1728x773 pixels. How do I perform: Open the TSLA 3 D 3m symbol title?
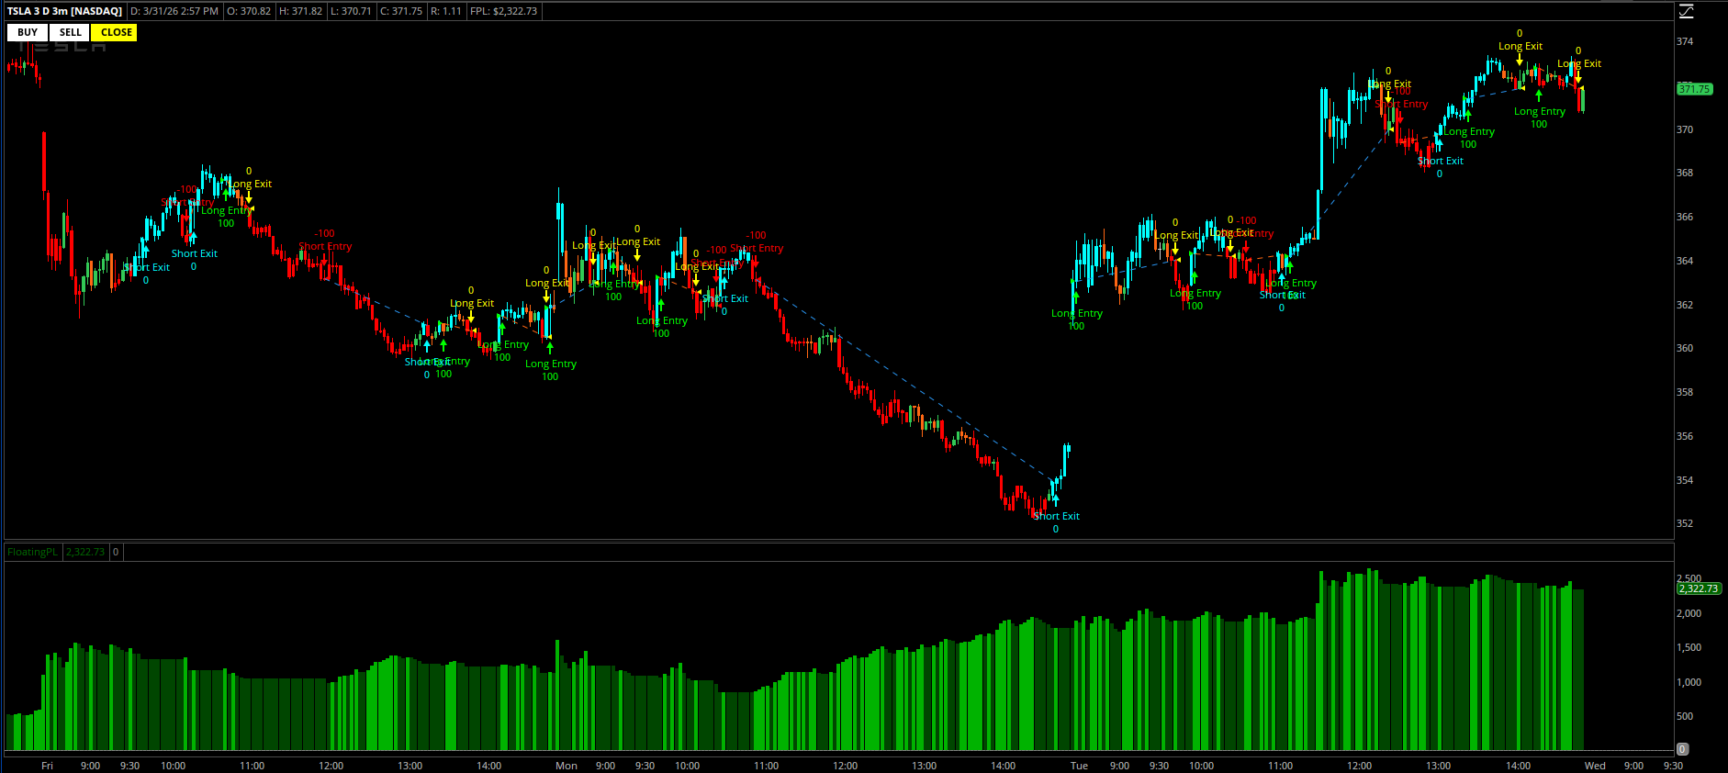tap(64, 11)
